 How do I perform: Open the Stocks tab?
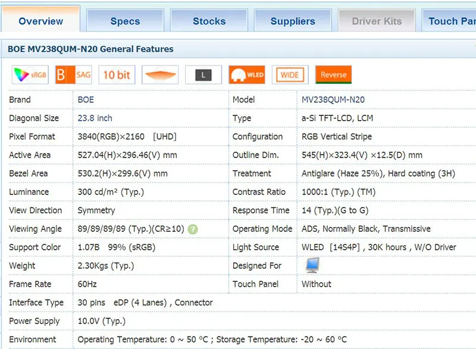tap(209, 21)
